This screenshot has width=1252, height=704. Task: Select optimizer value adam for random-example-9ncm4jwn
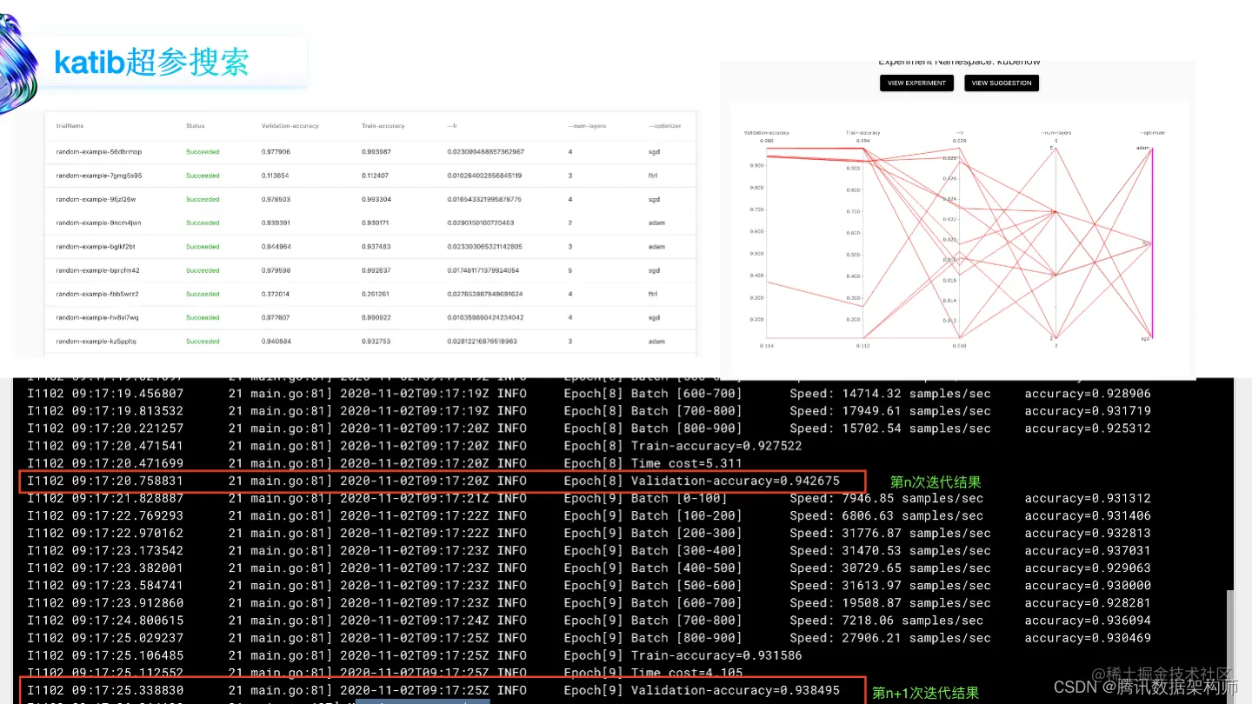656,223
